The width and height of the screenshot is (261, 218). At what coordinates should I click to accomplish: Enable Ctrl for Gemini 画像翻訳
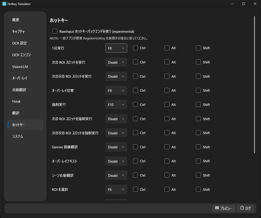[135, 147]
